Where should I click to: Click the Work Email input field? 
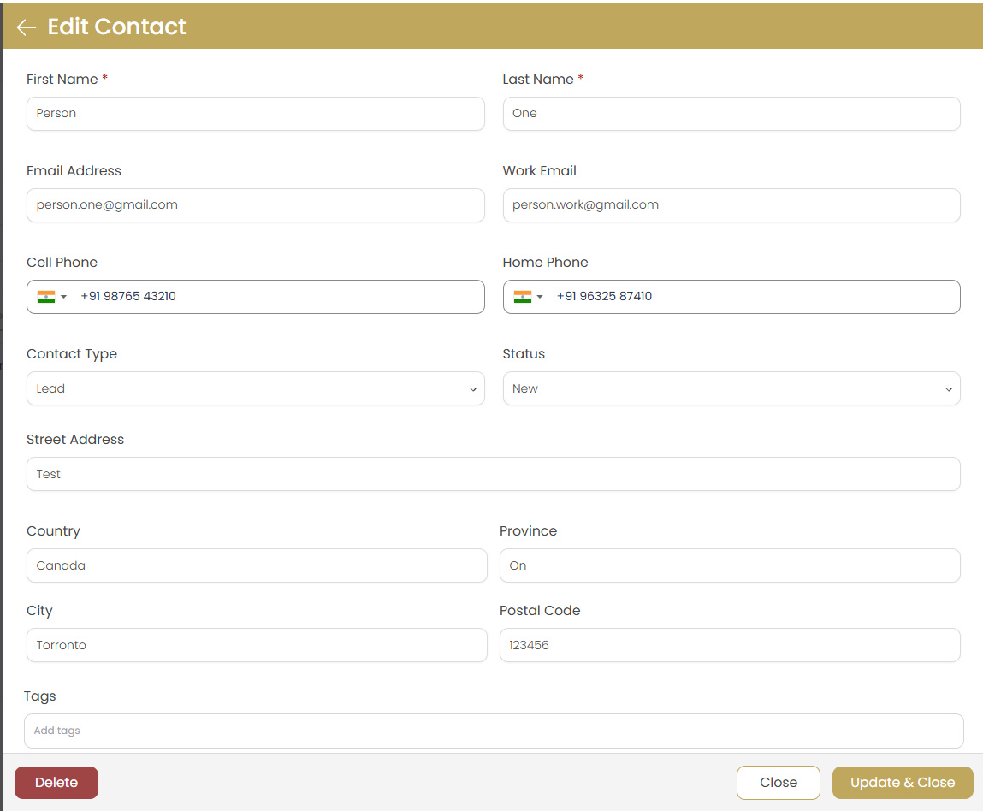point(731,204)
